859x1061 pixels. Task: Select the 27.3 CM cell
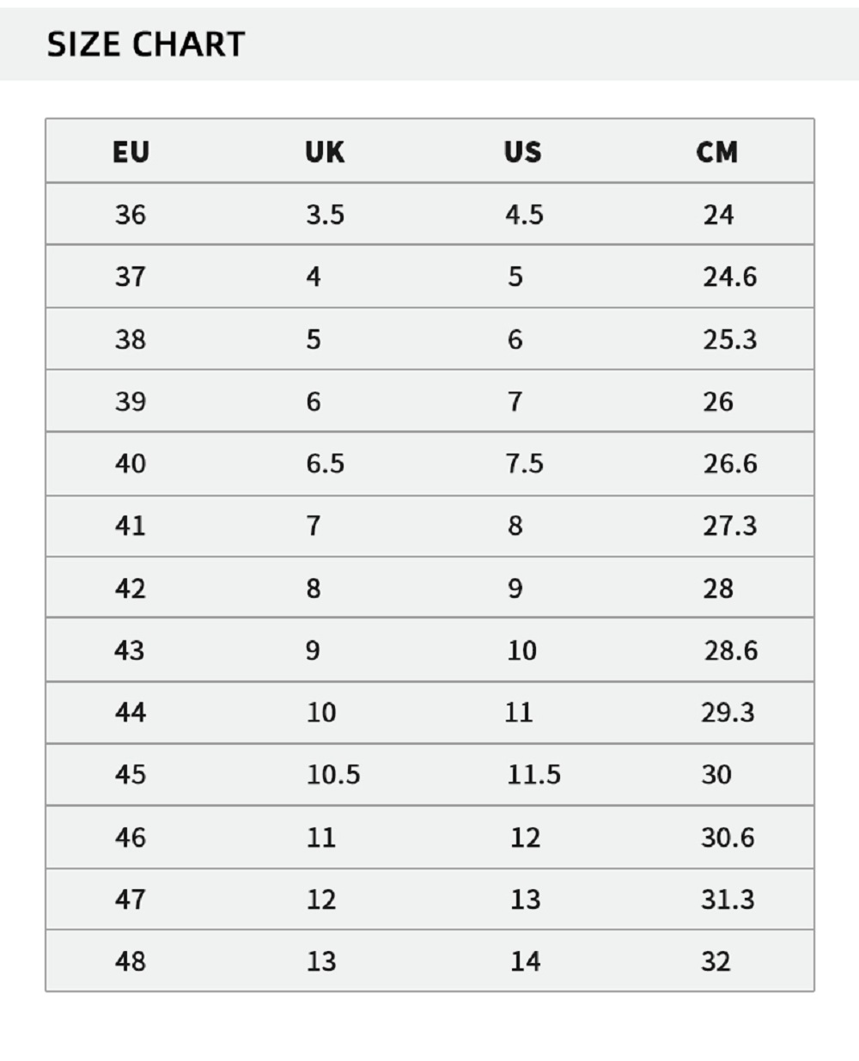(x=729, y=526)
